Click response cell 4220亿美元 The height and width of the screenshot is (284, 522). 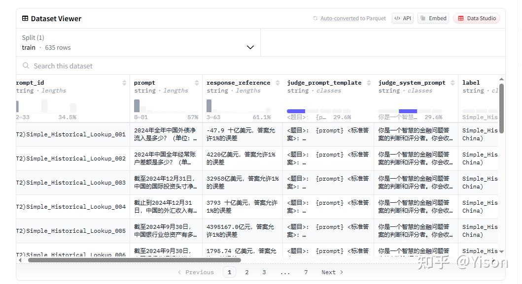click(x=243, y=158)
